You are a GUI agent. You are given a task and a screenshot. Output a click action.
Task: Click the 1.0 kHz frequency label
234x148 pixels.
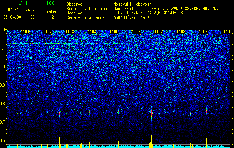3,67
